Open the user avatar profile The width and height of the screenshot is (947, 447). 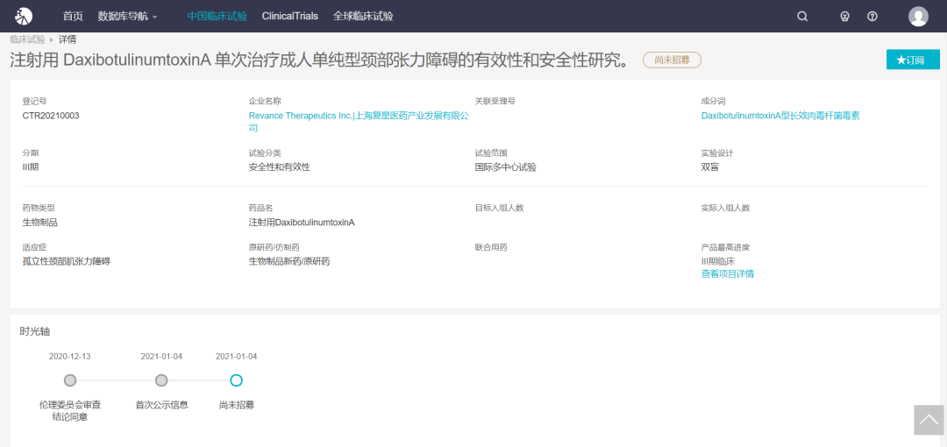(918, 17)
